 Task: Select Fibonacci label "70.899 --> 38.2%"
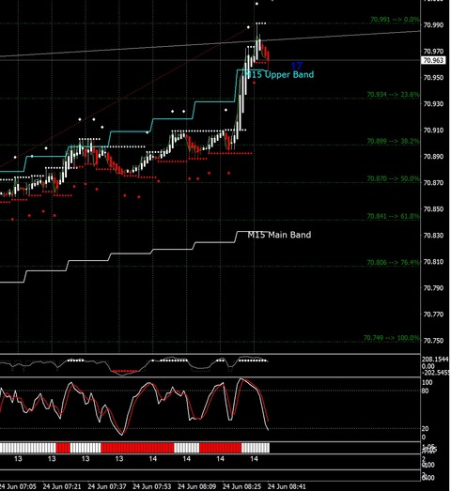(393, 141)
